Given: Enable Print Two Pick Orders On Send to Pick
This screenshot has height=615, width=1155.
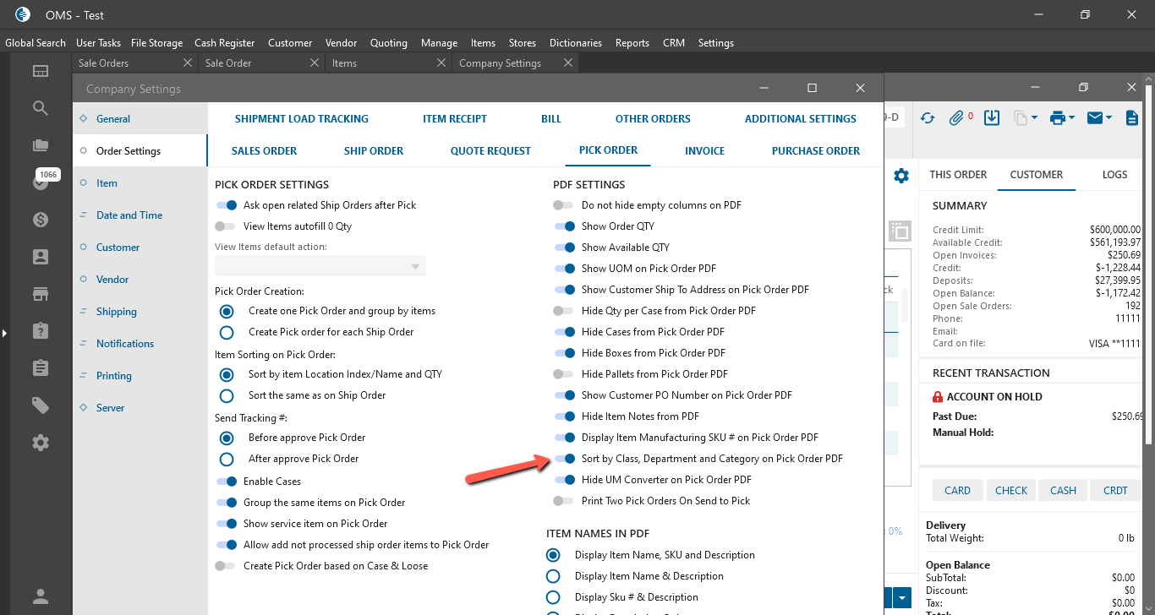Looking at the screenshot, I should [564, 501].
